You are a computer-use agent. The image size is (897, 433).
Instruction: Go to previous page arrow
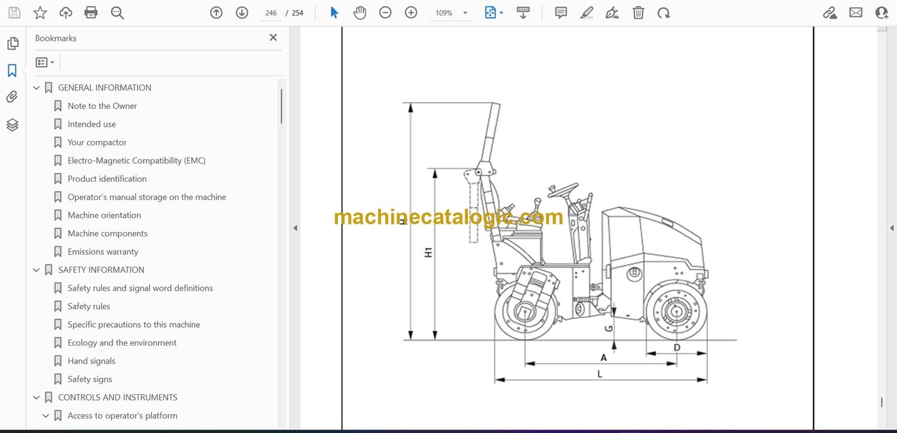pos(216,13)
